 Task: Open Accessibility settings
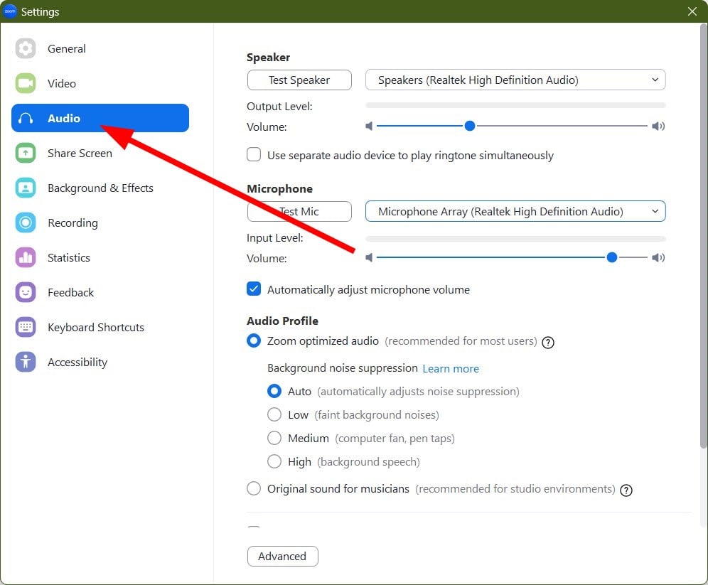coord(100,362)
